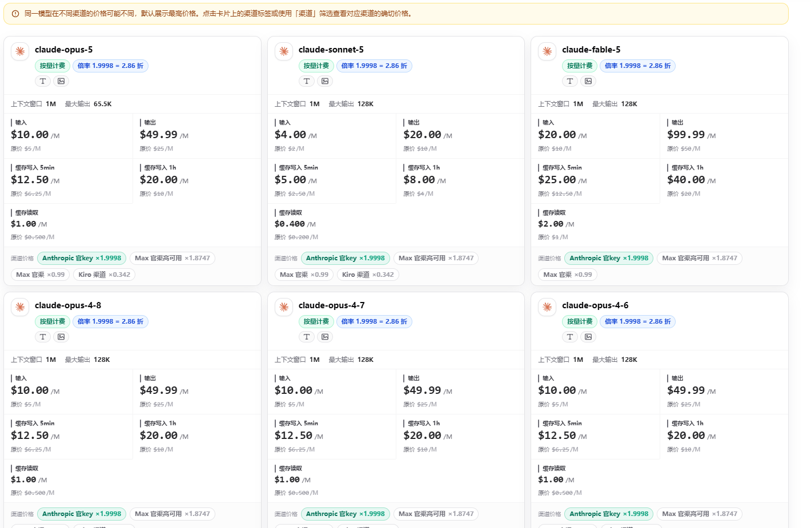
Task: Click the 按量计费 badge on claude-opus-5
Action: coord(53,66)
